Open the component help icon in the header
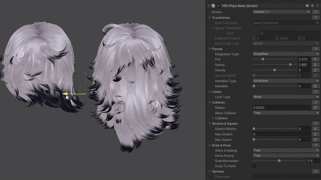This screenshot has height=180, width=321. 307,6
